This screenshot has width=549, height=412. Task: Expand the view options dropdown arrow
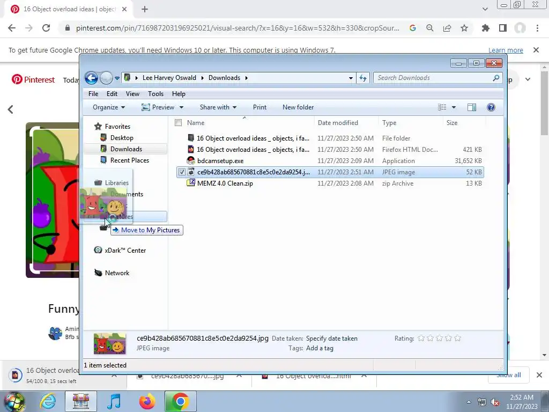(x=454, y=107)
